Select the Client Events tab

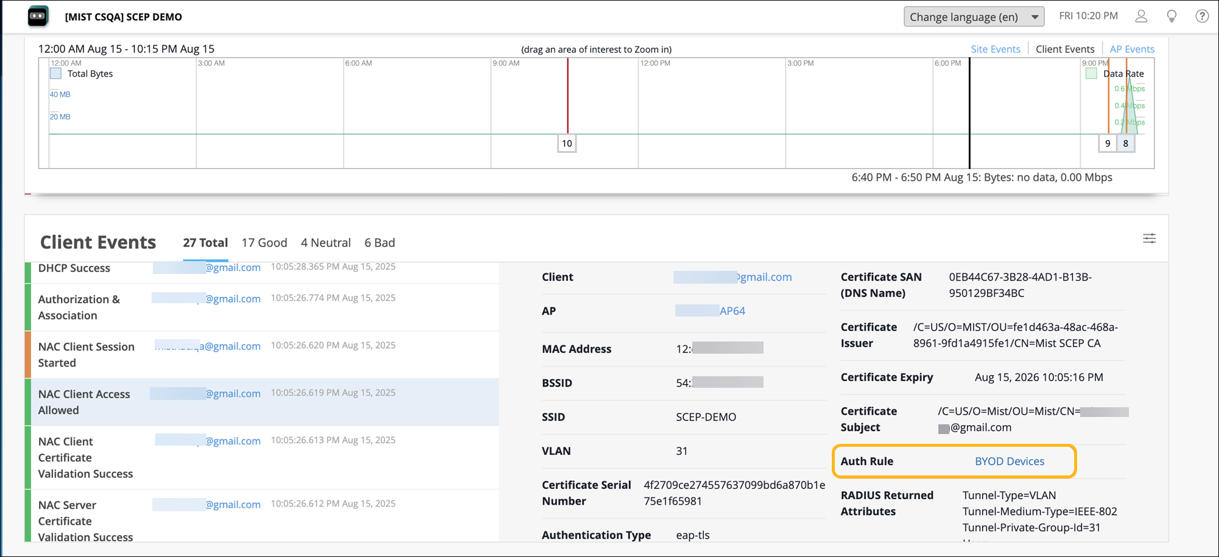click(x=1064, y=49)
